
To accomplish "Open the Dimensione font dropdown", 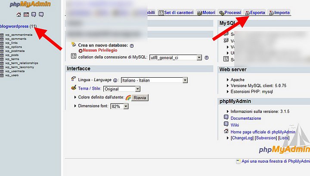I will (x=119, y=106).
